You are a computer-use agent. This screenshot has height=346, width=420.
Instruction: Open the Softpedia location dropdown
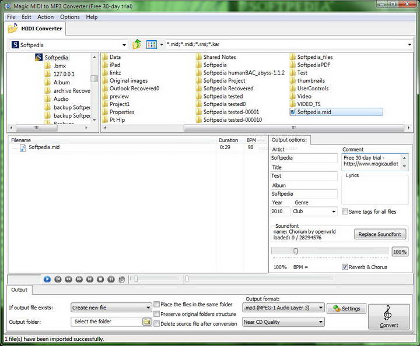coord(124,45)
